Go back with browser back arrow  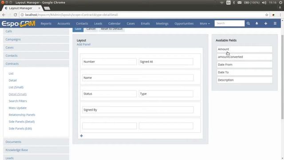[x=4, y=15]
